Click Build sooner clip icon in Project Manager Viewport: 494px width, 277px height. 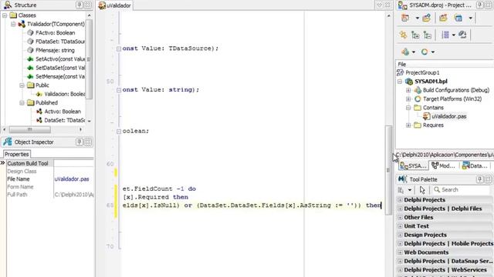click(462, 35)
